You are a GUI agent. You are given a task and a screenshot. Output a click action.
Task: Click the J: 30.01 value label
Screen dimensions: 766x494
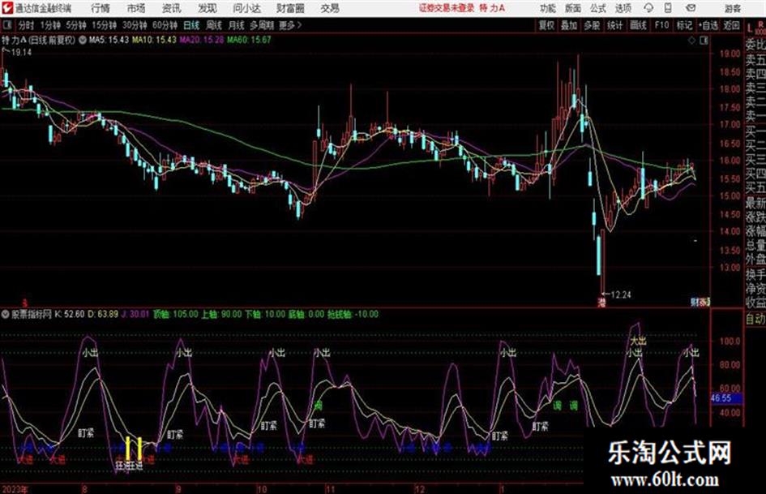tap(135, 314)
